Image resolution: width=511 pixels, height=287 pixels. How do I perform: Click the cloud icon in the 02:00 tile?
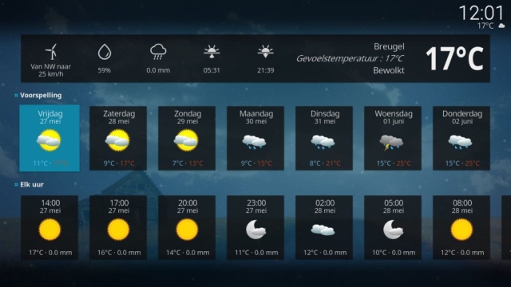[x=323, y=230]
